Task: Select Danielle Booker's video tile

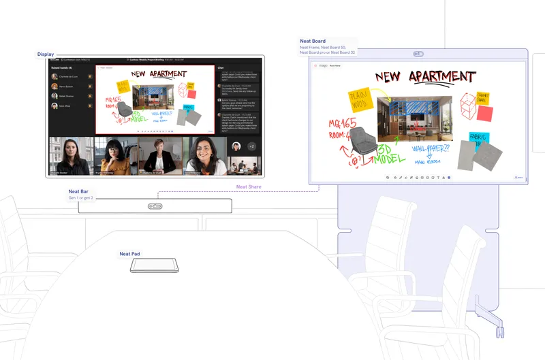Action: [72, 155]
